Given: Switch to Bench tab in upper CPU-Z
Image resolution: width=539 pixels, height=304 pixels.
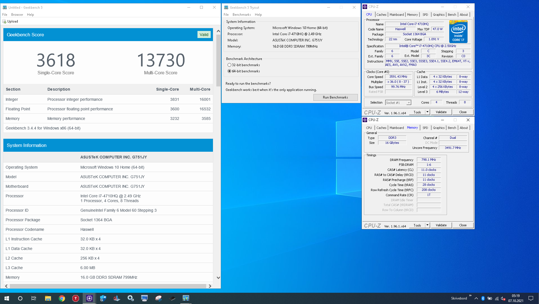Looking at the screenshot, I should [x=452, y=15].
